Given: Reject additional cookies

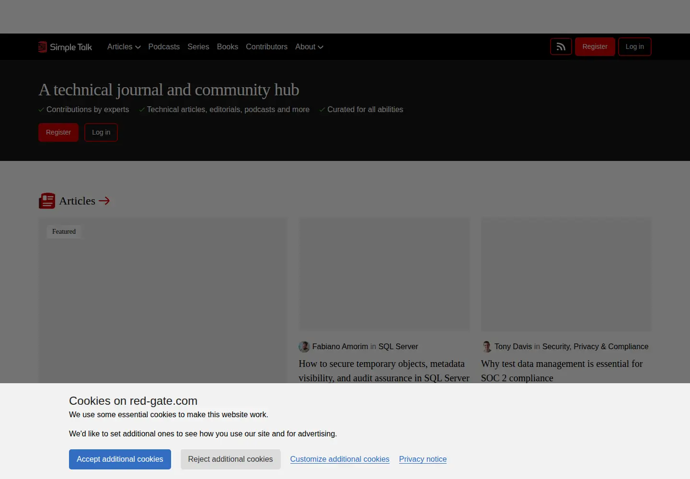Looking at the screenshot, I should pos(230,459).
